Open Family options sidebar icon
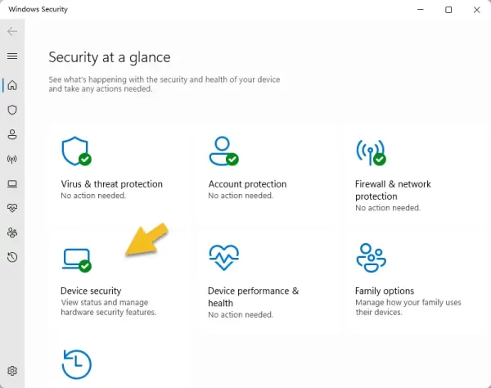The width and height of the screenshot is (491, 388). (12, 232)
